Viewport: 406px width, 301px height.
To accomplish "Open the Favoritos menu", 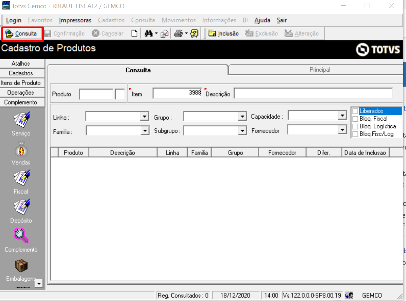I will click(40, 20).
